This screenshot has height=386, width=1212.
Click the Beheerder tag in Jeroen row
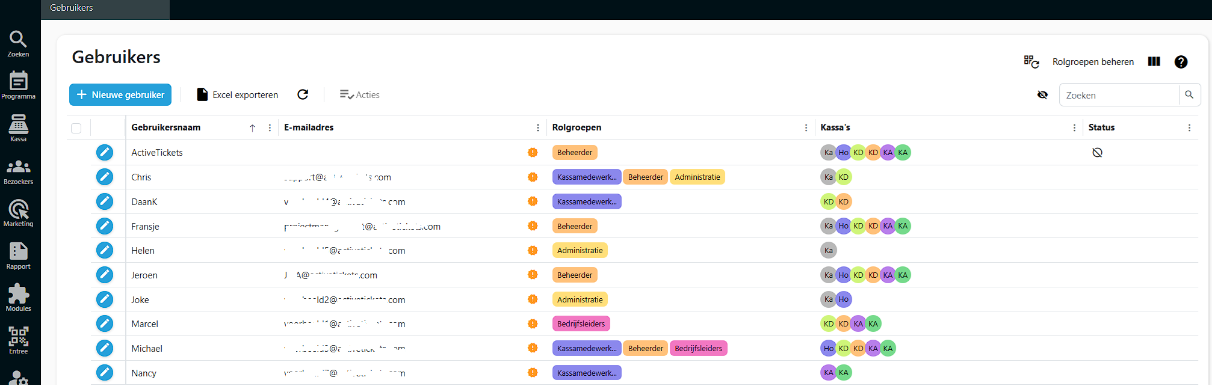(x=575, y=275)
